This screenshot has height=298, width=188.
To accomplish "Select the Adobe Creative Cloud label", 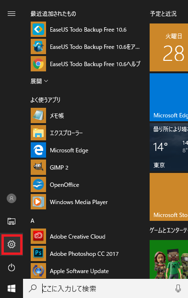I will pyautogui.click(x=78, y=236).
